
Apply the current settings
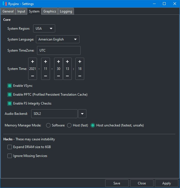[166, 183]
